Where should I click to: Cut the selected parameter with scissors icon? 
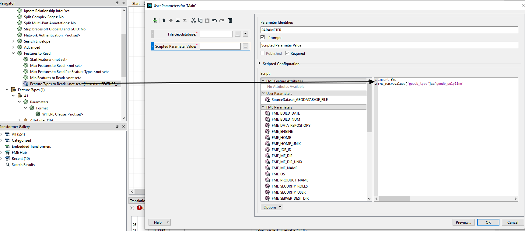(194, 20)
